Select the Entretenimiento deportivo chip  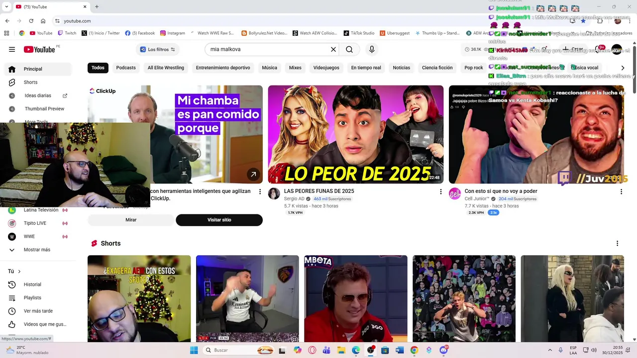(223, 68)
